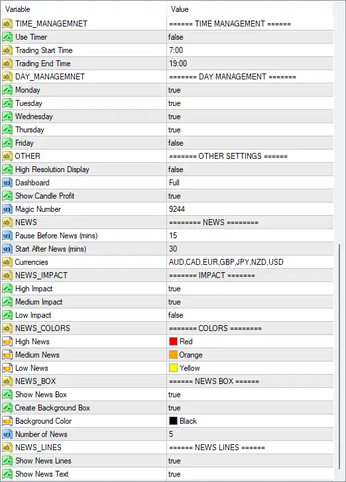Pick the Black Background Color swatch
This screenshot has height=482, width=346.
click(173, 421)
